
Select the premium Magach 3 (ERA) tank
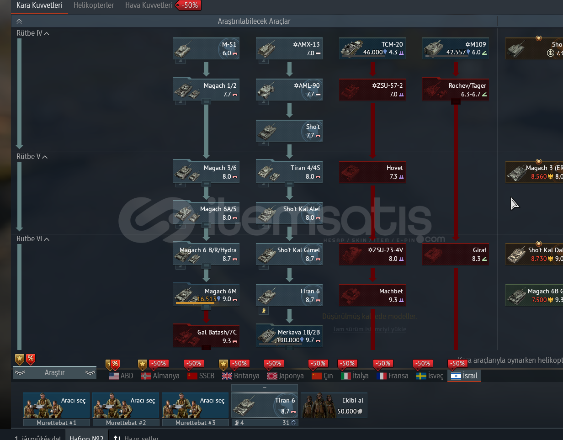point(534,172)
